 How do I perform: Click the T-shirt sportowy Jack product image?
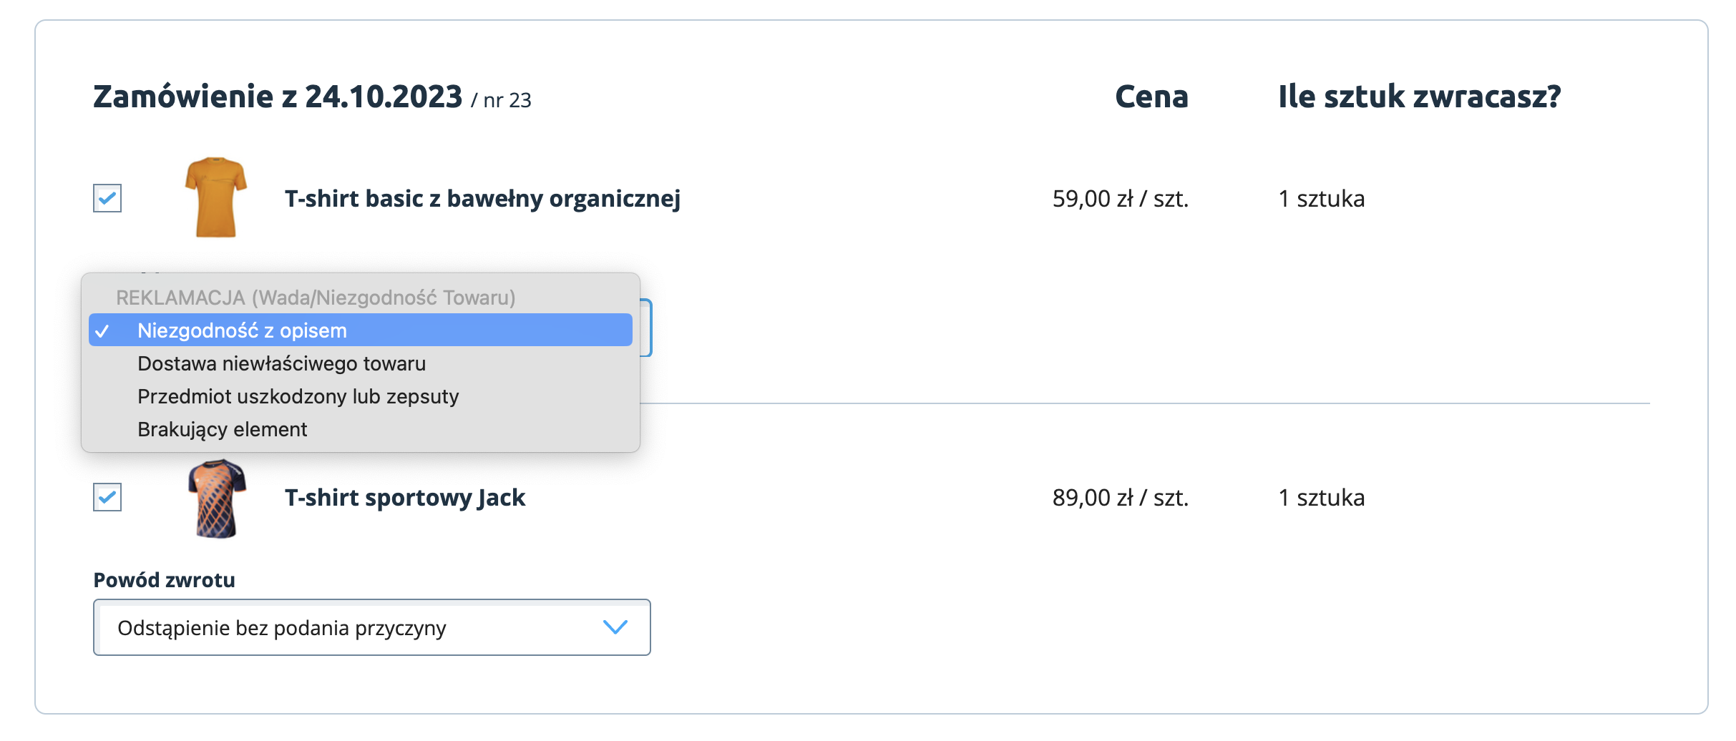217,498
